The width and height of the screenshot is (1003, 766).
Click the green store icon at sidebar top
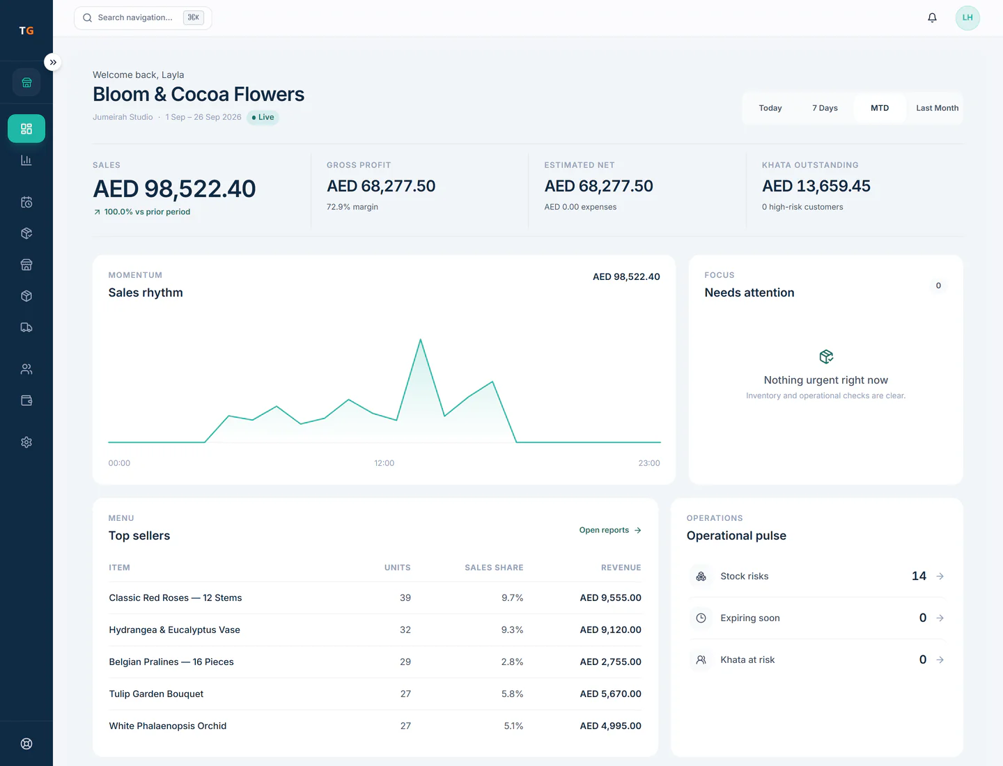tap(26, 82)
